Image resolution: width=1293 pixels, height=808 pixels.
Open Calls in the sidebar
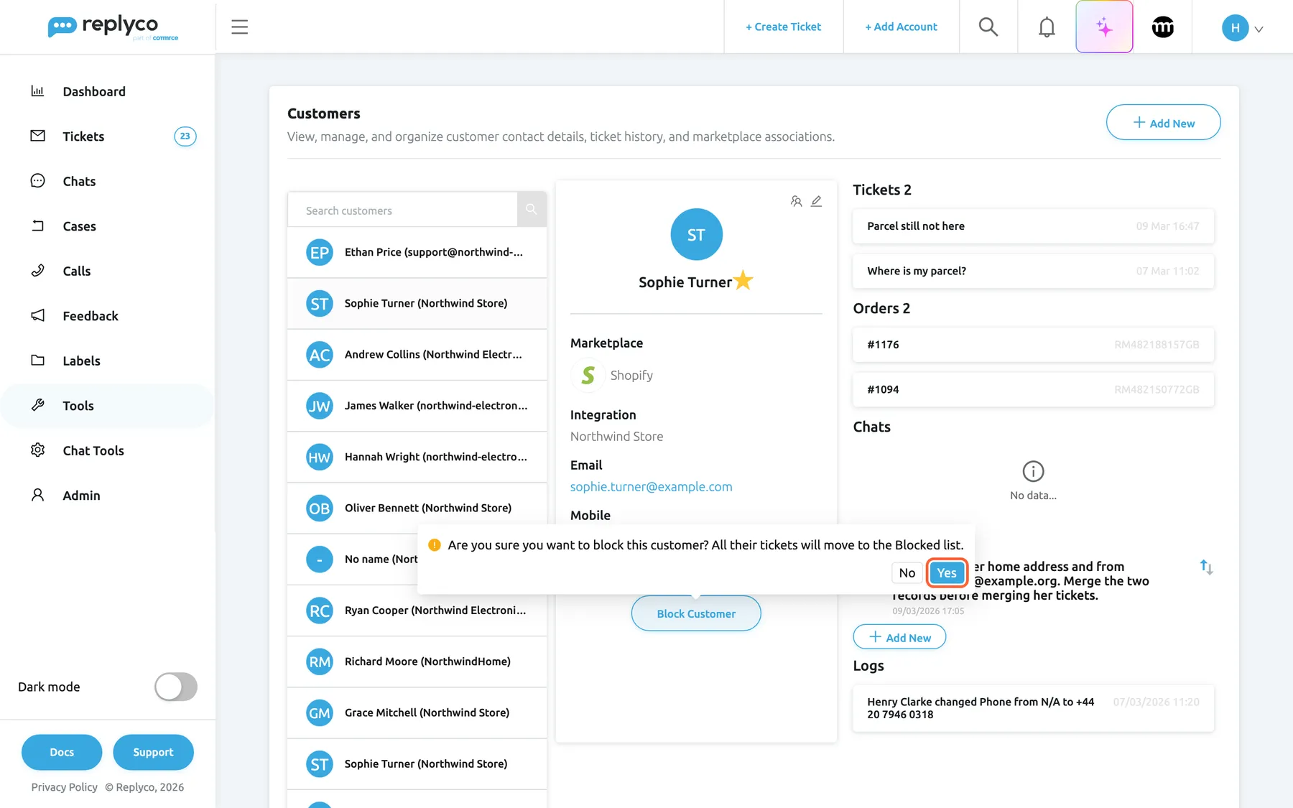tap(108, 271)
